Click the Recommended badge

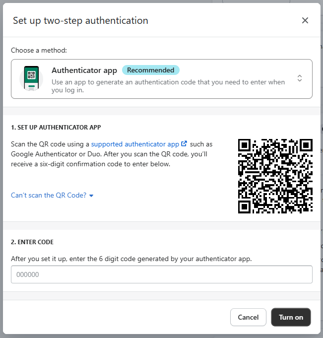[150, 70]
